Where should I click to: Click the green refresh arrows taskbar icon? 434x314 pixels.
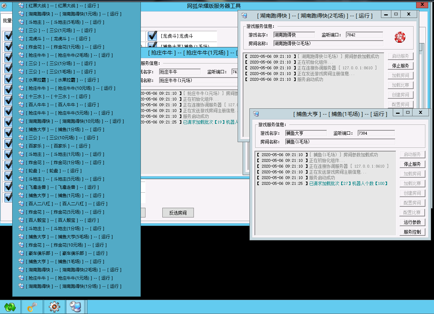(10, 307)
